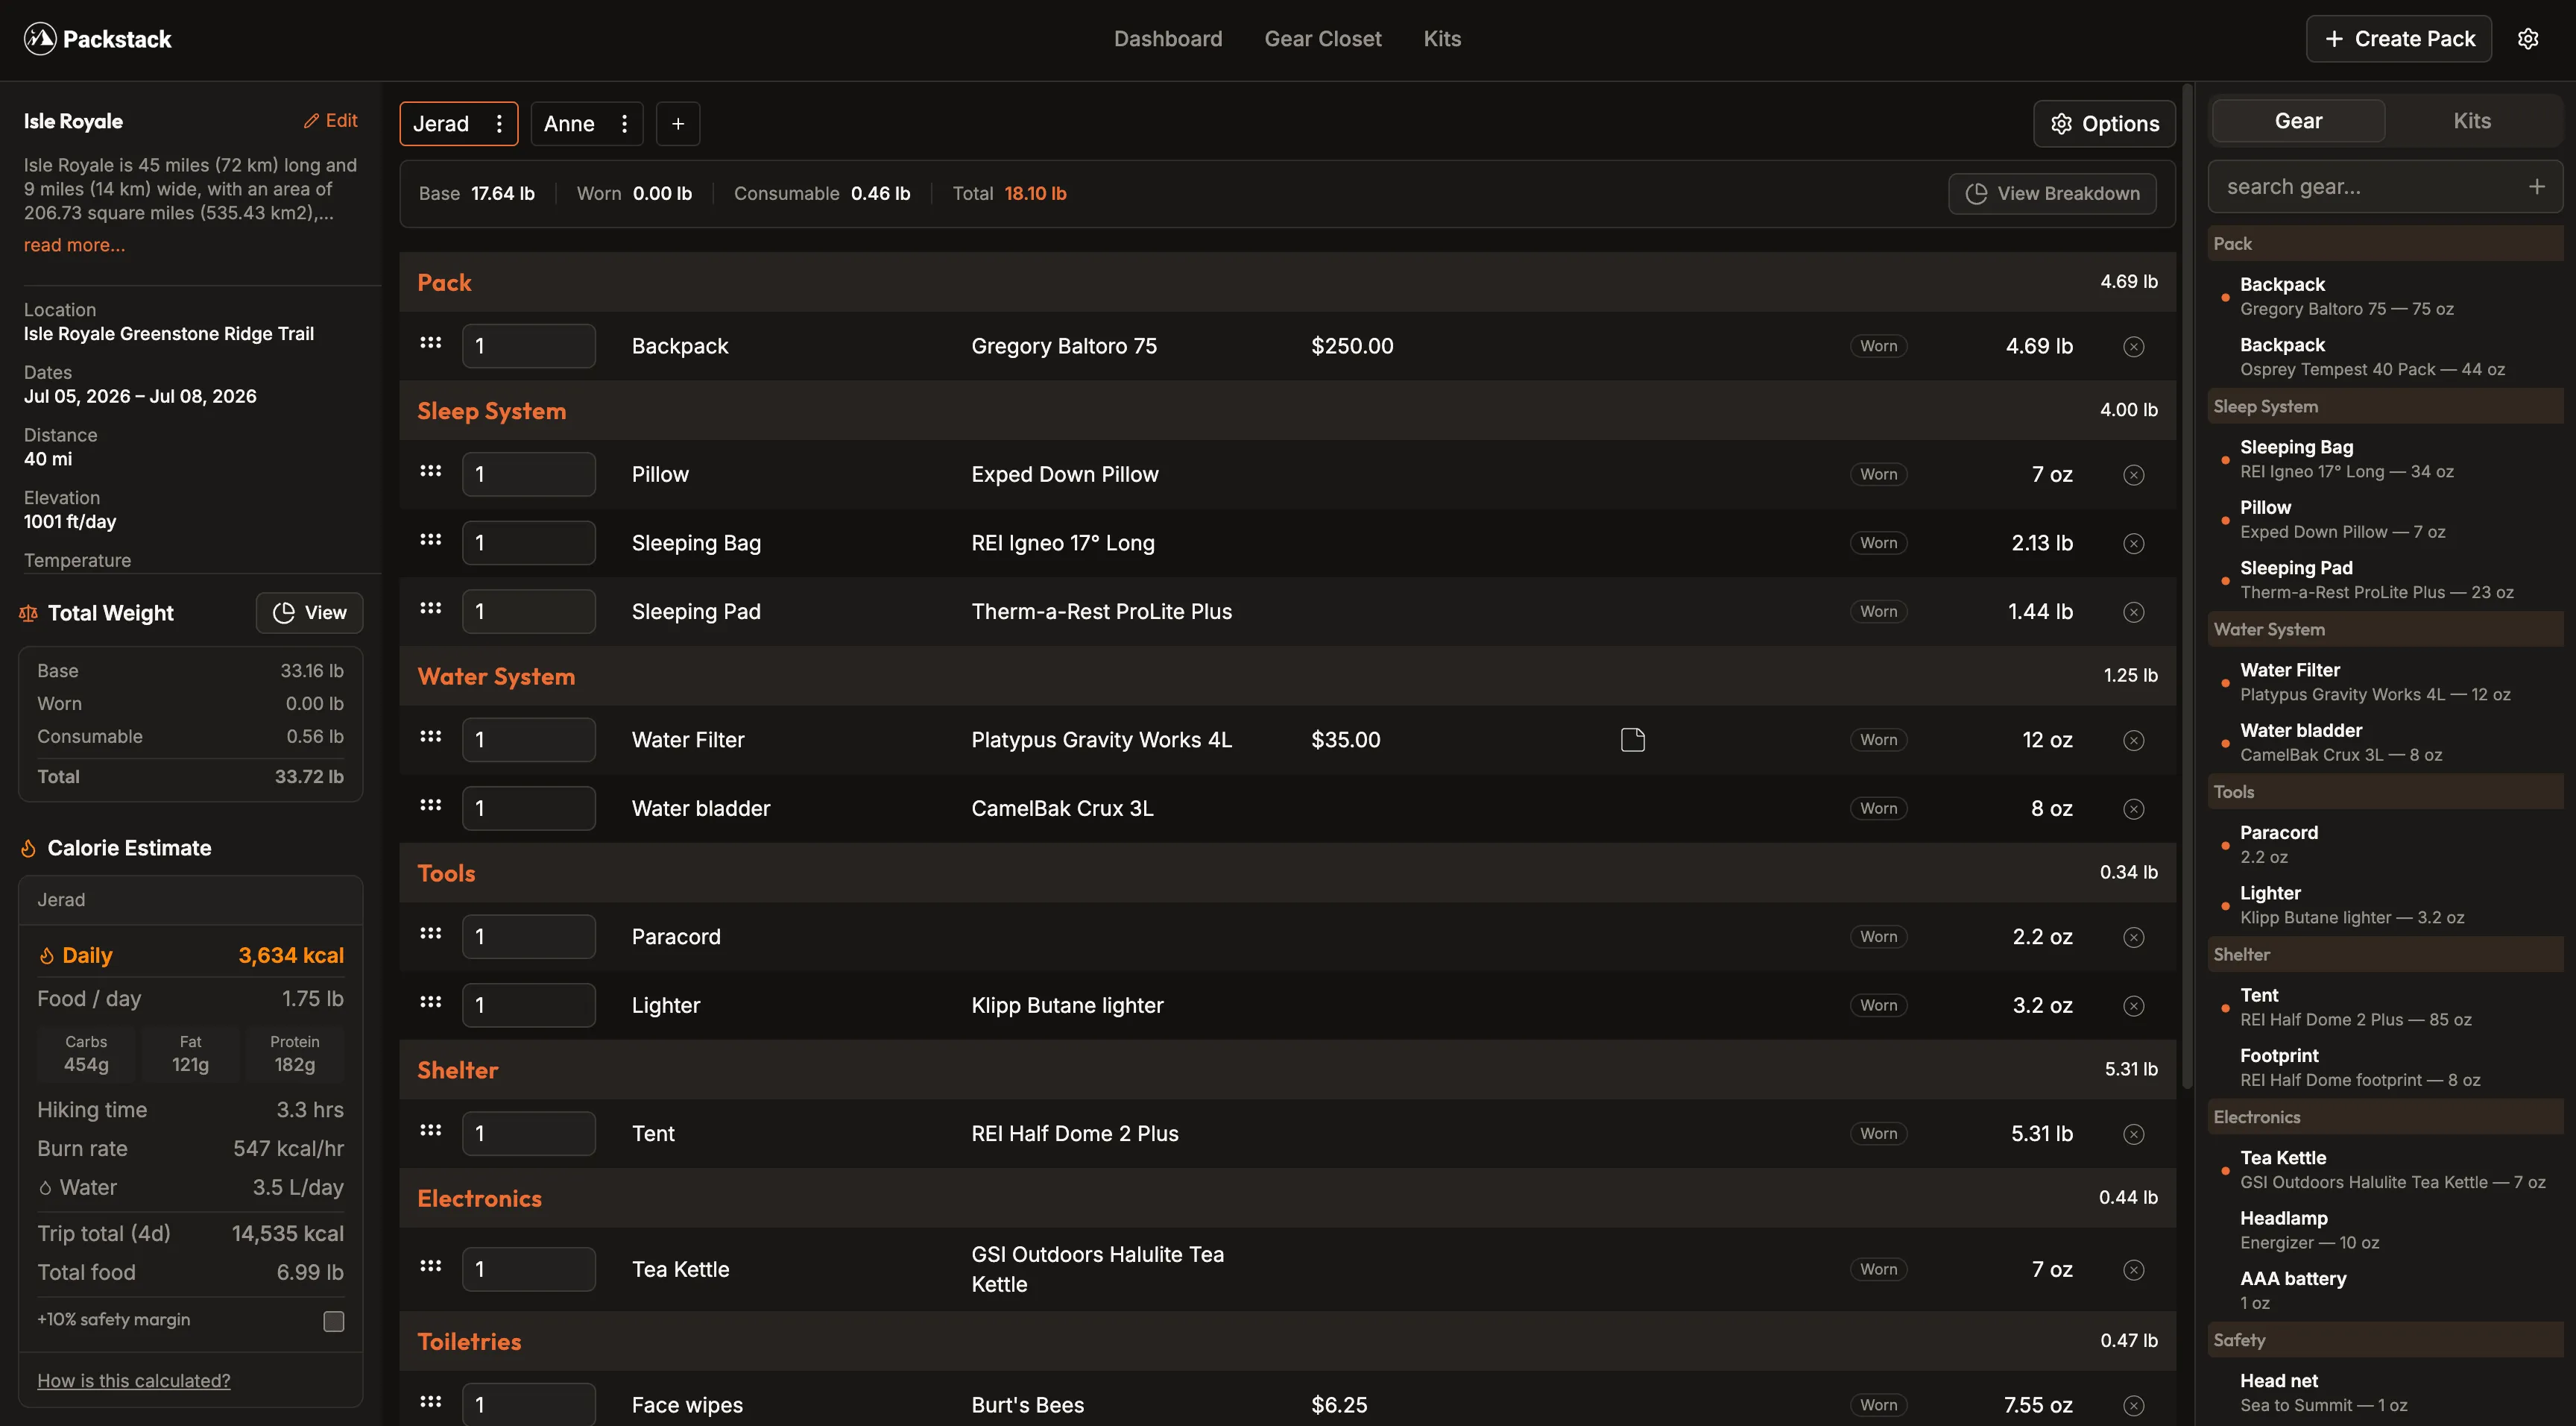
Task: Click the View Breakdown button
Action: (x=2052, y=194)
